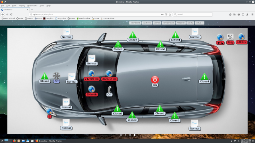Toggle the red engine power On icon
Screen dimensions: 255x143
155,79
